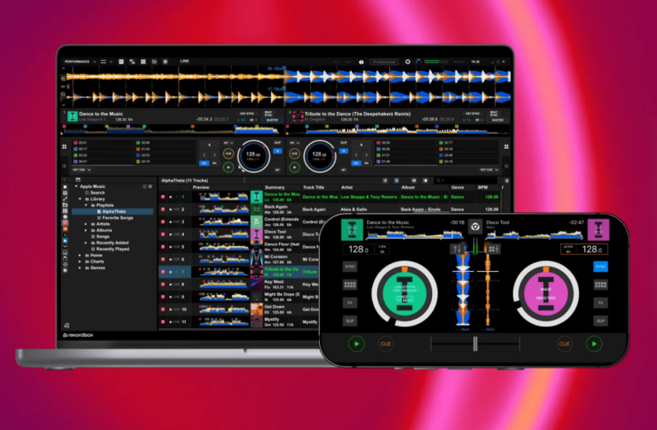Toggle blue SYNC on phone right deck
The height and width of the screenshot is (430, 657).
coord(601,266)
